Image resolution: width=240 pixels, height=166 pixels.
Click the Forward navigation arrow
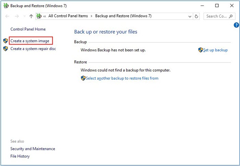[x=17, y=16]
